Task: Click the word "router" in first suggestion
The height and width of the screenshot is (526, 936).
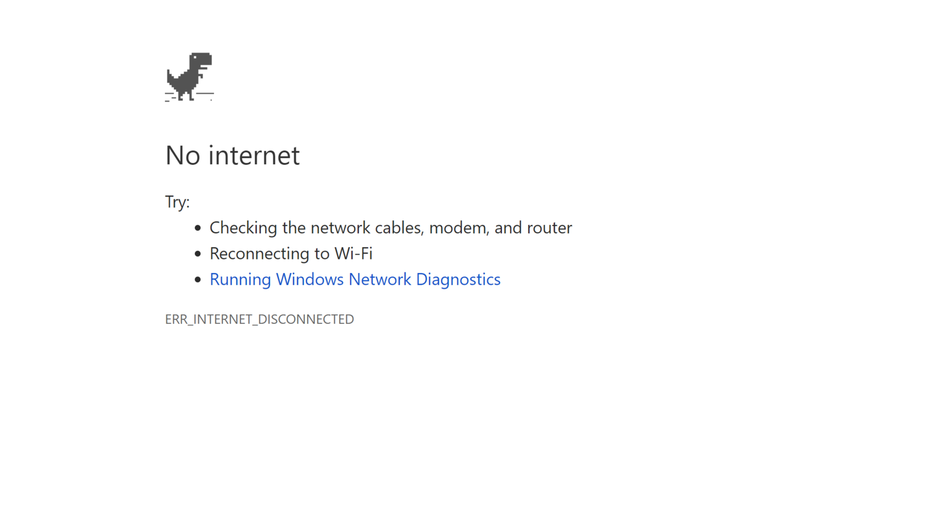Action: (549, 228)
